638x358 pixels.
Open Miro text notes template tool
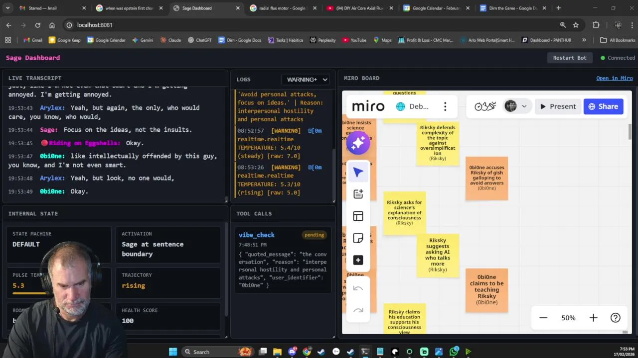(x=358, y=194)
